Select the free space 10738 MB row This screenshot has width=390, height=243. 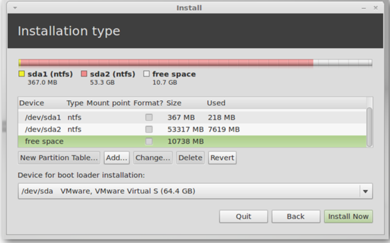[x=192, y=141]
